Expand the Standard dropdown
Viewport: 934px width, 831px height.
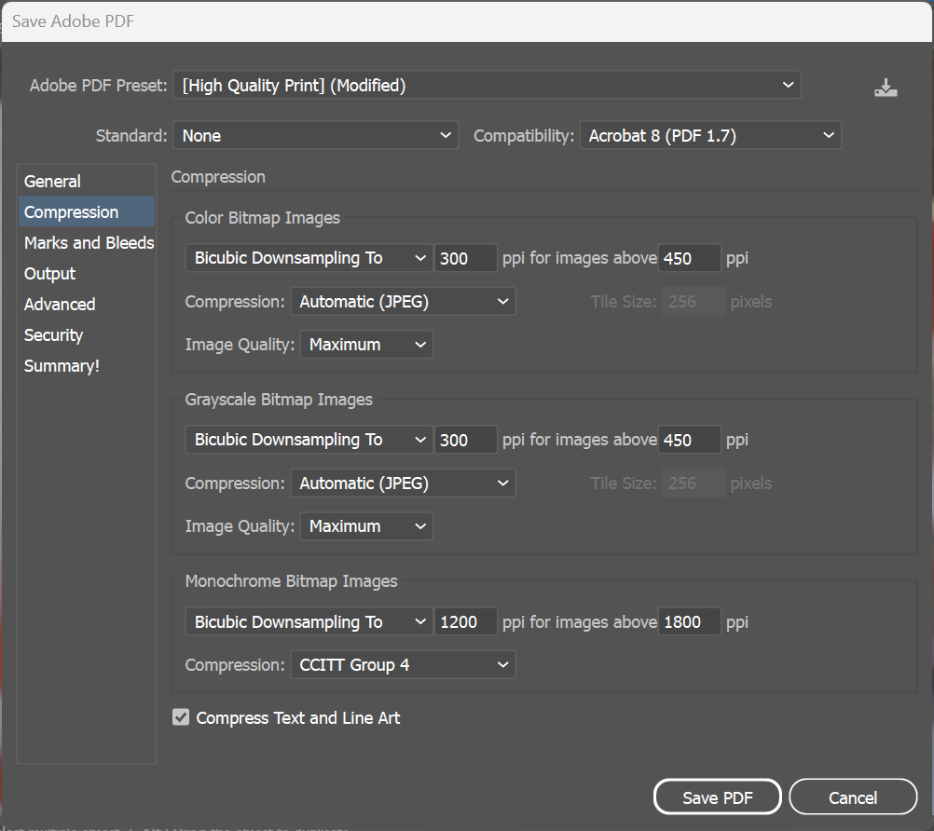316,136
